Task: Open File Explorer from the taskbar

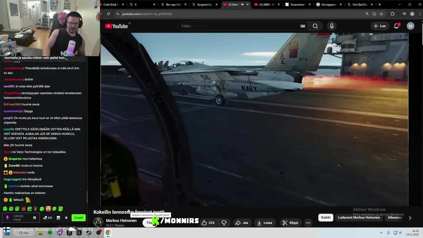Action: coord(40,233)
